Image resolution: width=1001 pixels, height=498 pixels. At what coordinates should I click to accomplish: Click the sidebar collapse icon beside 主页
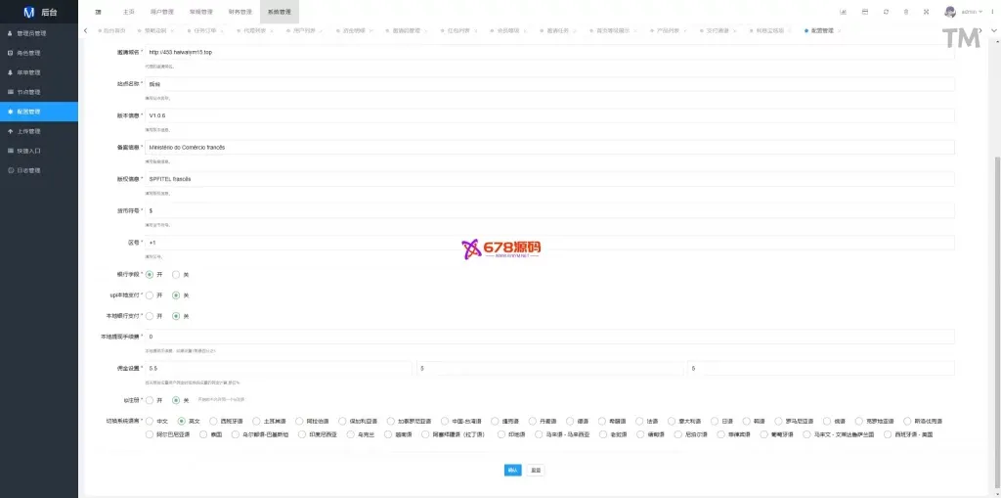coord(98,12)
